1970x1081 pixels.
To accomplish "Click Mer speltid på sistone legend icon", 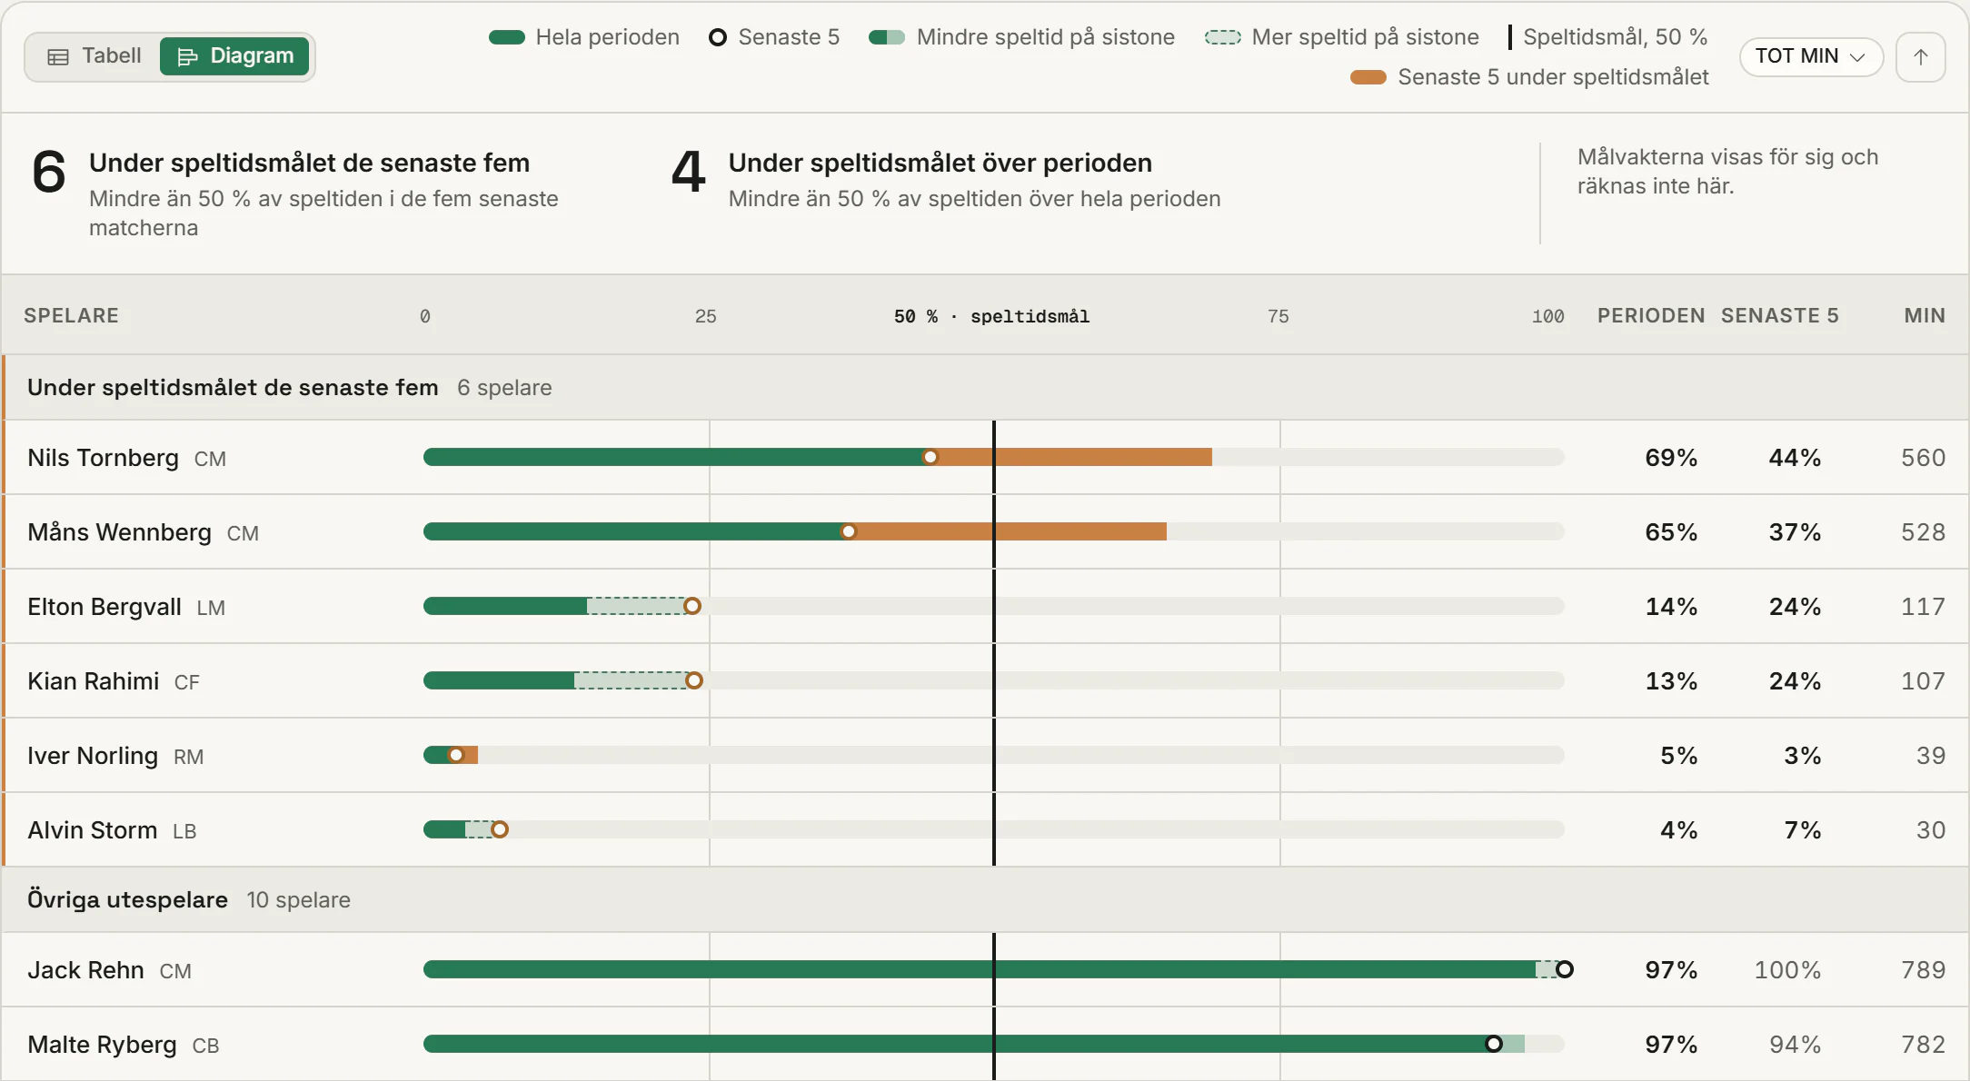I will click(x=1222, y=37).
